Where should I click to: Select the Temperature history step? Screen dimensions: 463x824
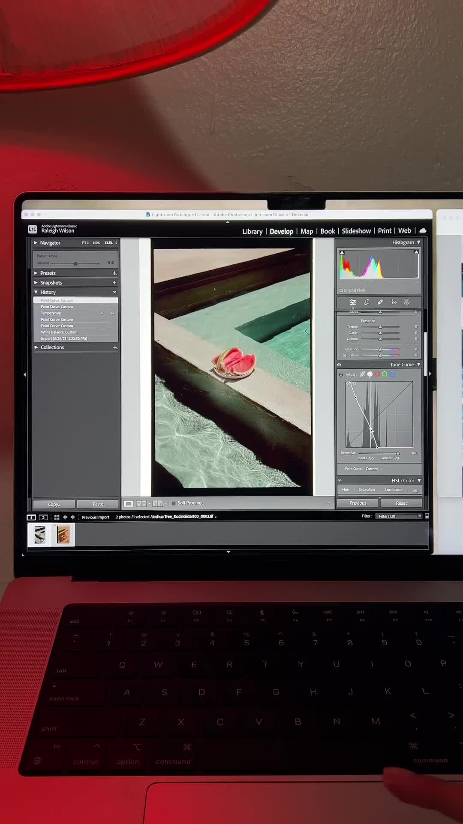tap(75, 313)
